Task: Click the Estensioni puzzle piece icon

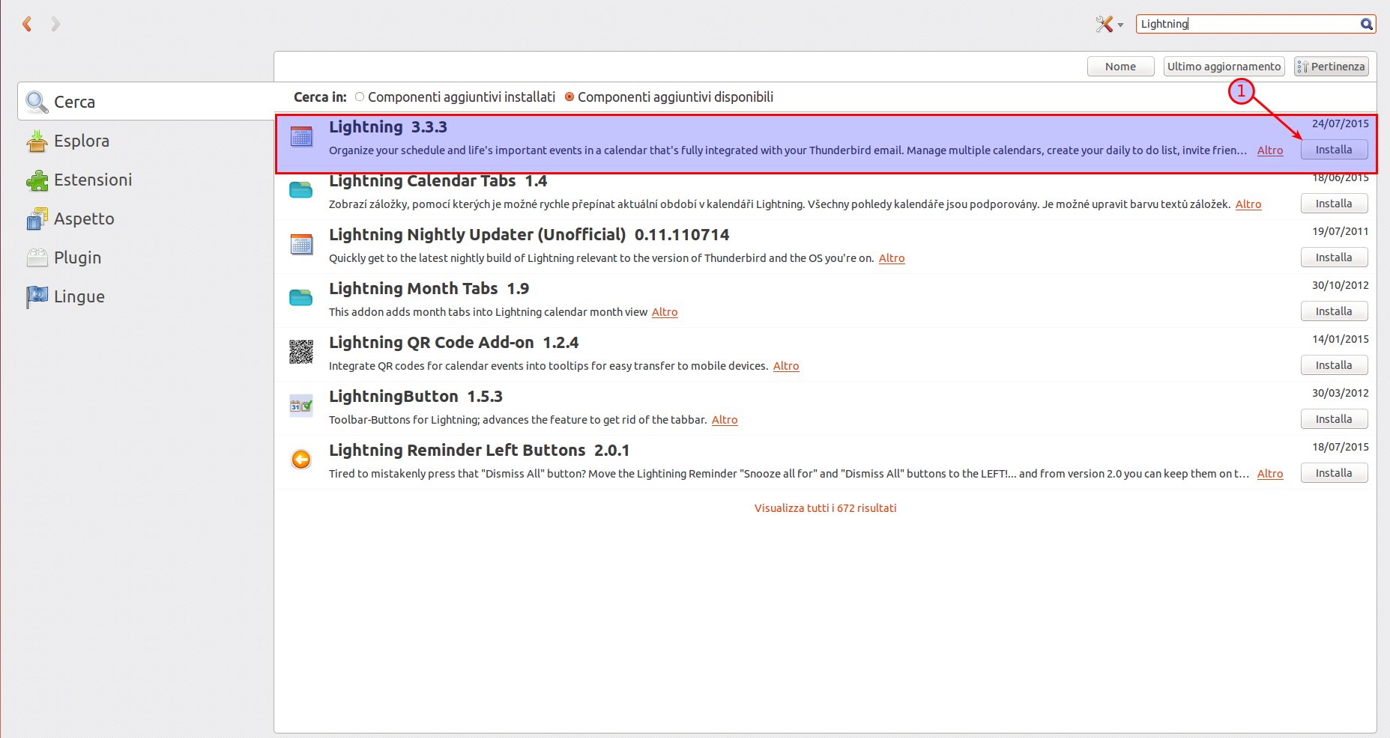Action: click(37, 180)
